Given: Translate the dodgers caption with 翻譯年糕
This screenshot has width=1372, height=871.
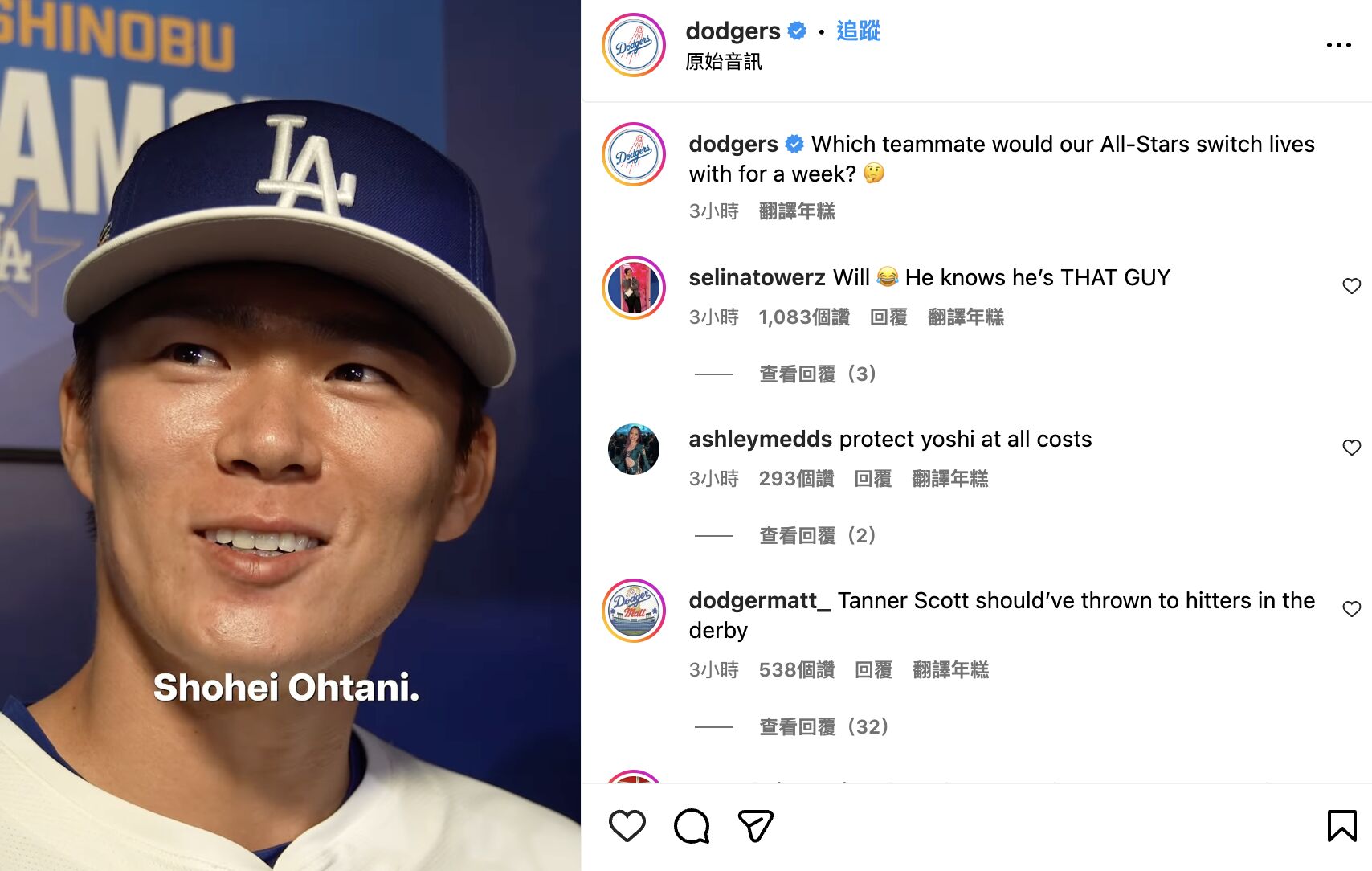Looking at the screenshot, I should pos(796,211).
